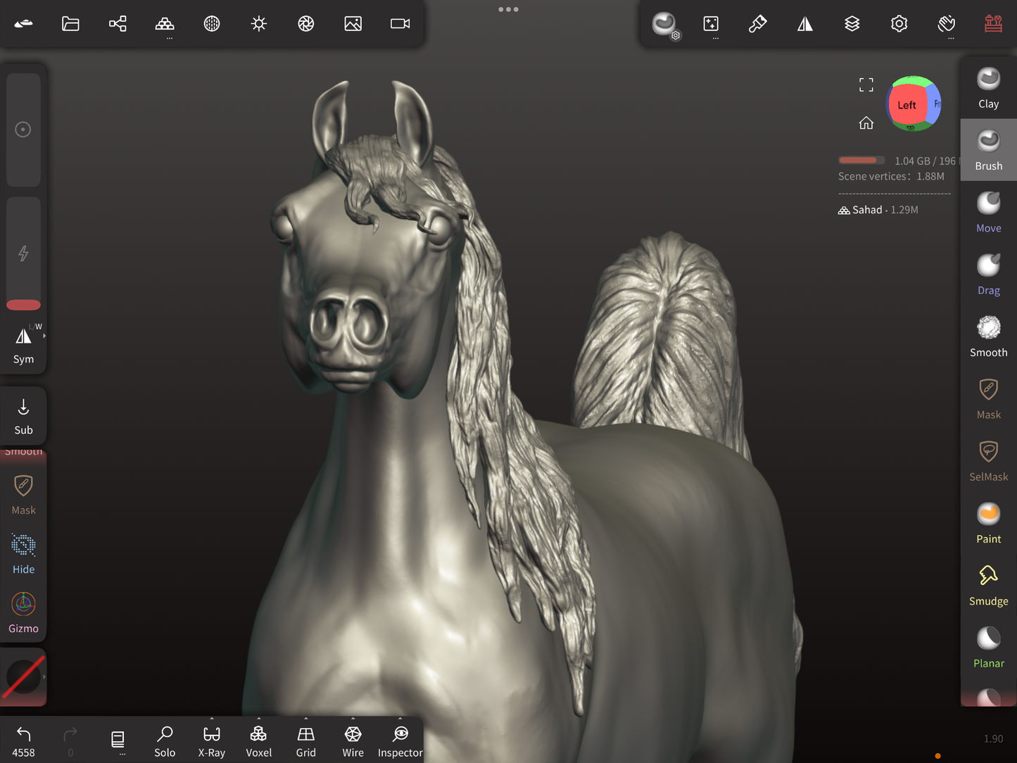This screenshot has height=763, width=1017.
Task: Expand Sym symmetry options arrow
Action: 44,336
